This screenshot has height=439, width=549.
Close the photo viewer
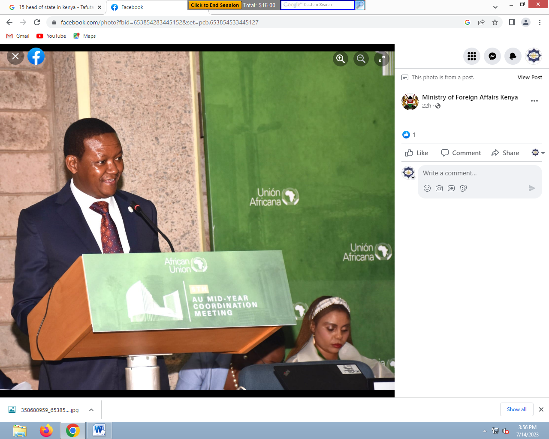15,56
